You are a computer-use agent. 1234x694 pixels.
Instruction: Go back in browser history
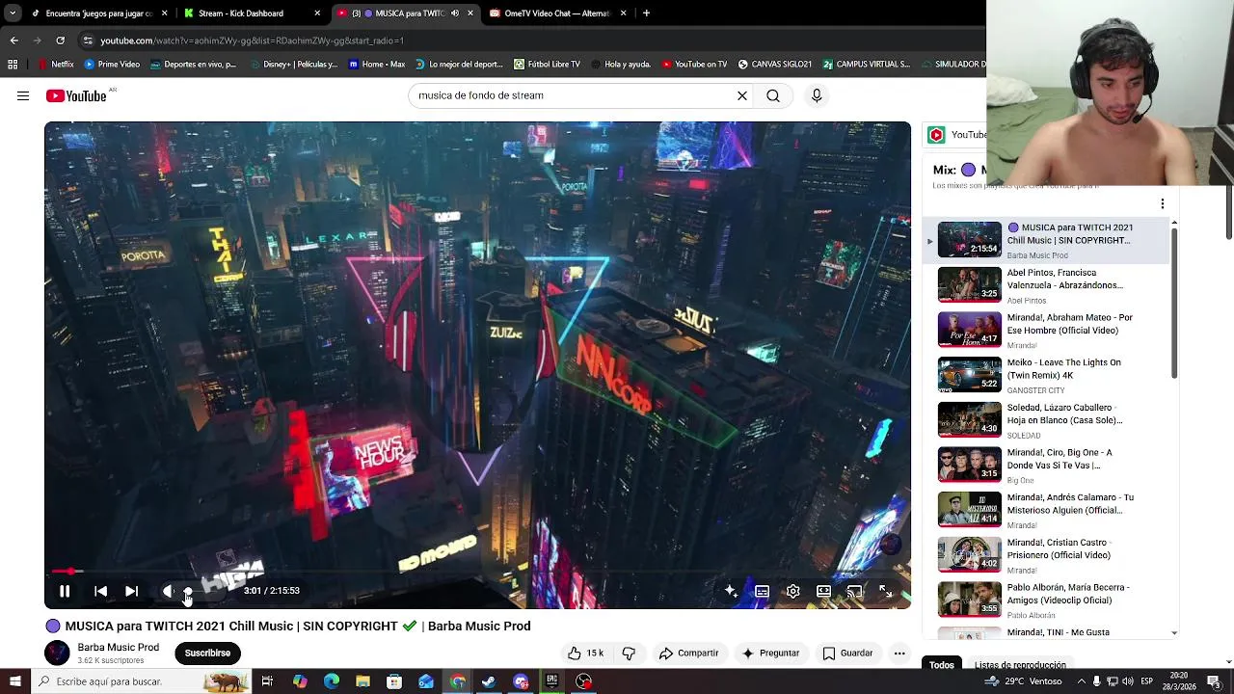[13, 40]
